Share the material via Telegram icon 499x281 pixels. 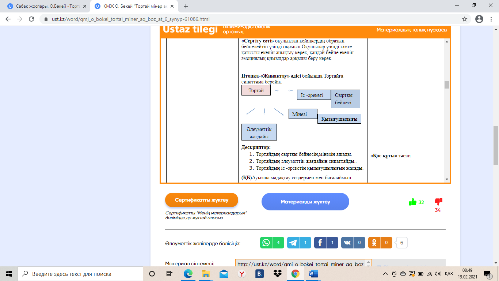[x=293, y=243]
